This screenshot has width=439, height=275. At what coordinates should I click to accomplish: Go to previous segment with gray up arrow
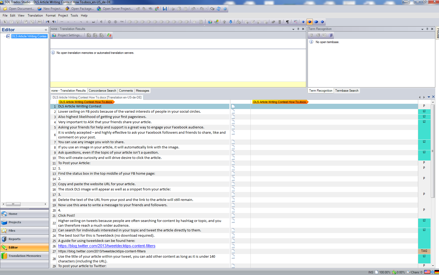click(224, 22)
